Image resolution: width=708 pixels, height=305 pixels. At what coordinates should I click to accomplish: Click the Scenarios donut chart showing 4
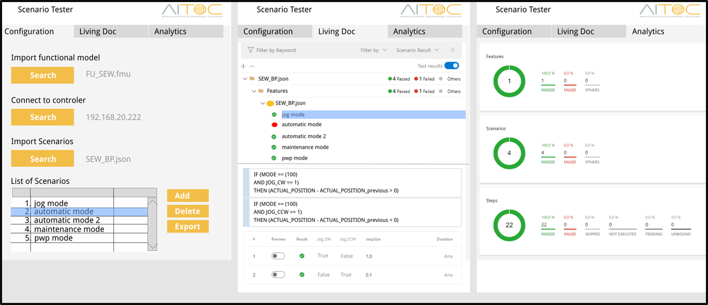pyautogui.click(x=509, y=153)
